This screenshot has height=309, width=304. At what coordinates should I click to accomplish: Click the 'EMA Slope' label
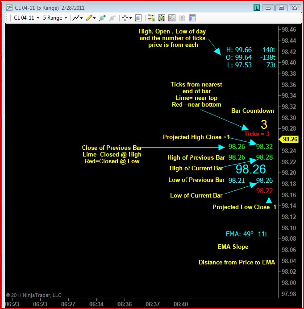(233, 247)
